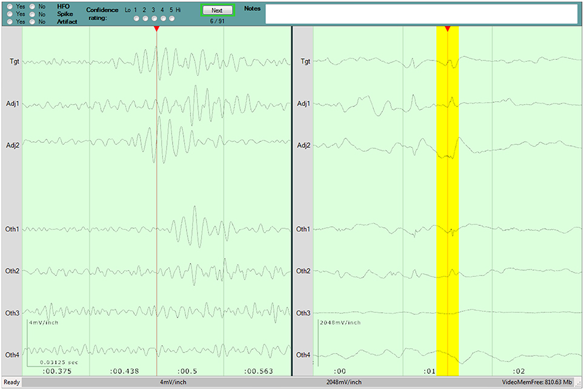Viewport: 584px width, 390px height.
Task: Click the 6 / 91 event counter
Action: tap(217, 21)
